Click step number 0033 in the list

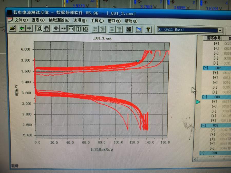227,78
